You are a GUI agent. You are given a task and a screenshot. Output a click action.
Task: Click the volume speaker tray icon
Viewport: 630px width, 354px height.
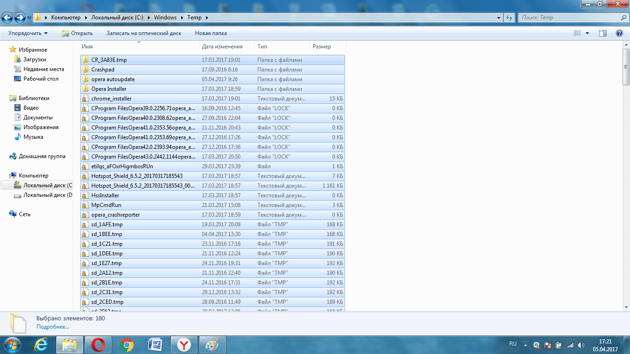coord(581,345)
